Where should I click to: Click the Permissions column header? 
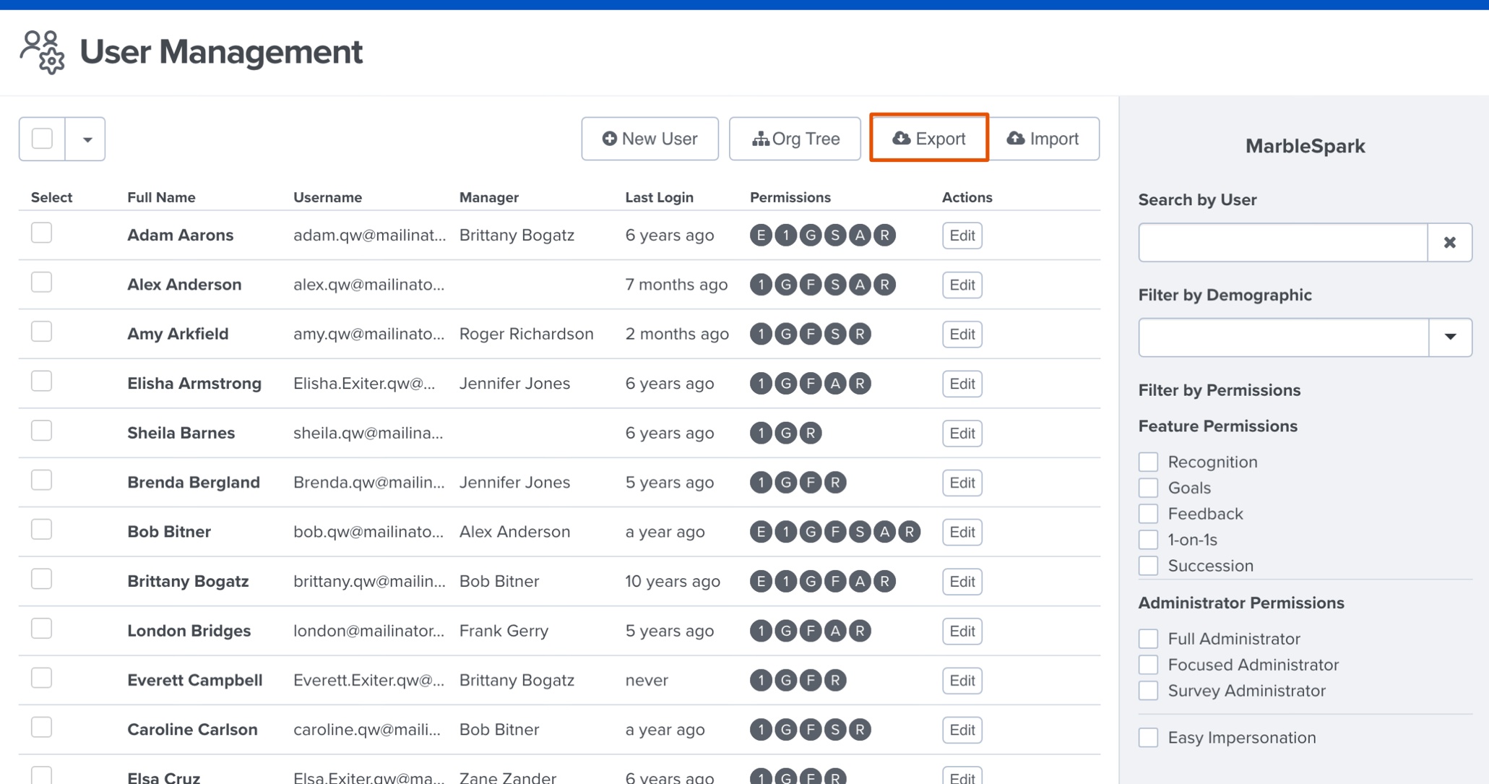point(790,197)
